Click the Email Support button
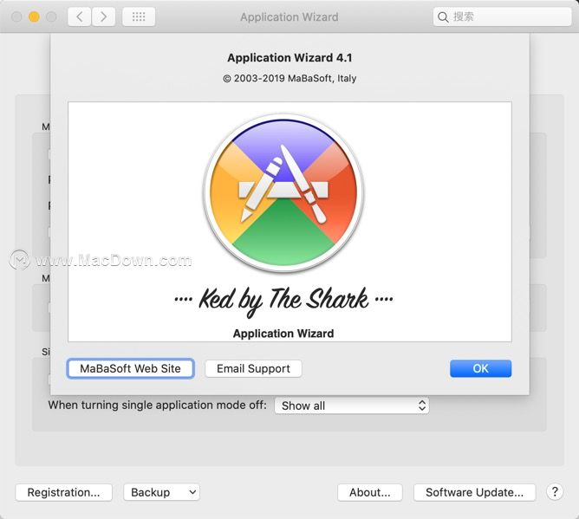The height and width of the screenshot is (519, 579). pyautogui.click(x=253, y=368)
